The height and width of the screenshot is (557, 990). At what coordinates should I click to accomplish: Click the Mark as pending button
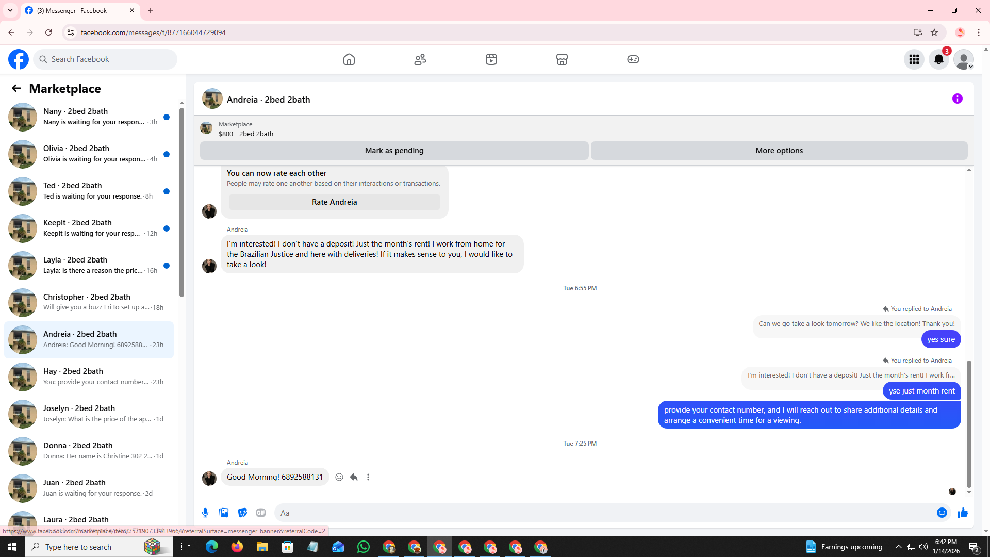click(394, 151)
